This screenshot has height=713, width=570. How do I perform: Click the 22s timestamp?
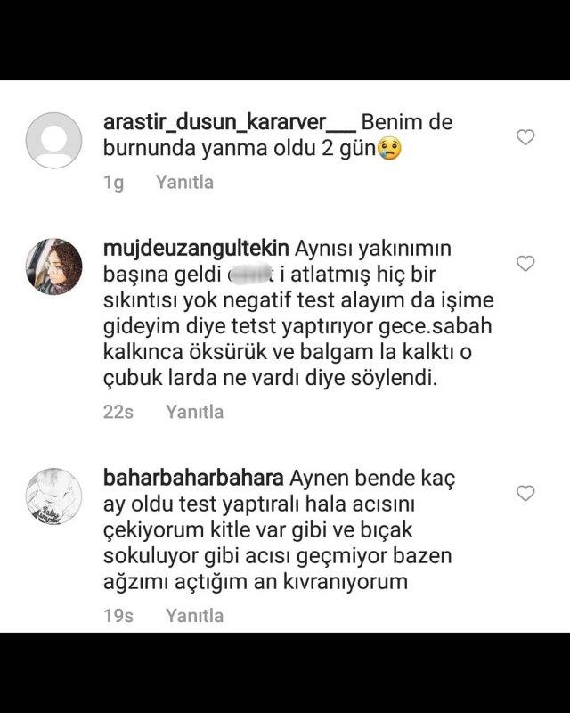tap(118, 412)
